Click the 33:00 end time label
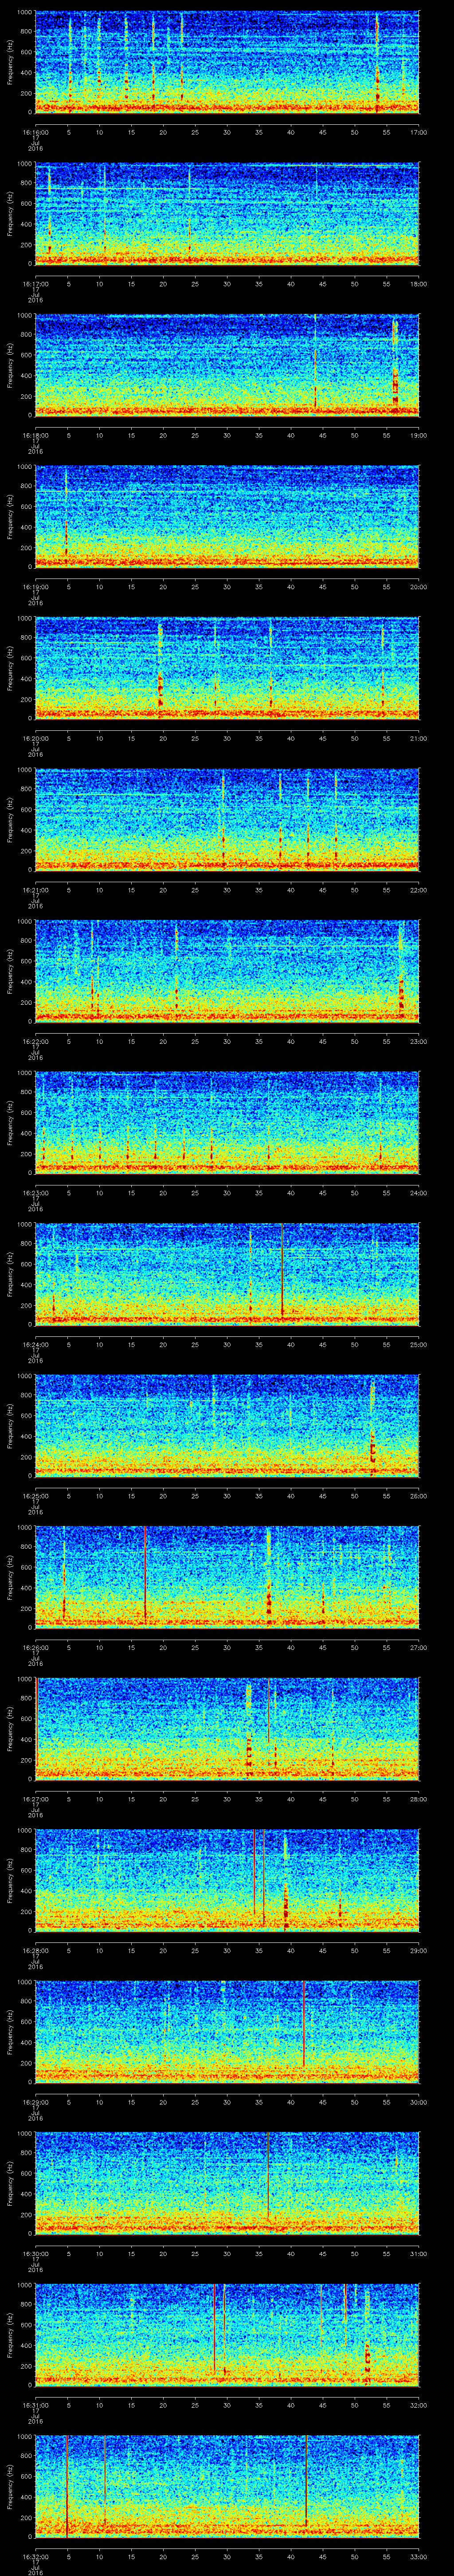Viewport: 454px width, 2576px height. click(419, 2556)
